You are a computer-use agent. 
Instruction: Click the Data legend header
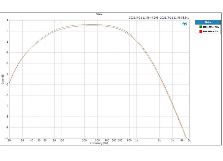point(208,22)
